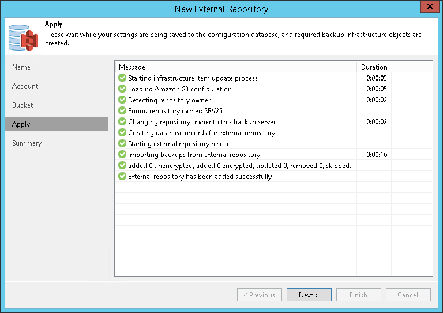Go to the Name wizard step

pos(21,67)
